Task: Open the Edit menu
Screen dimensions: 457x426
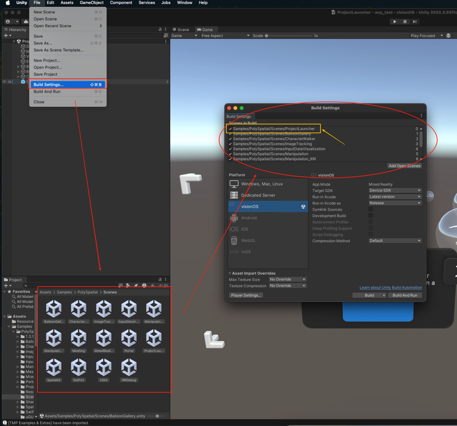Action: point(51,3)
